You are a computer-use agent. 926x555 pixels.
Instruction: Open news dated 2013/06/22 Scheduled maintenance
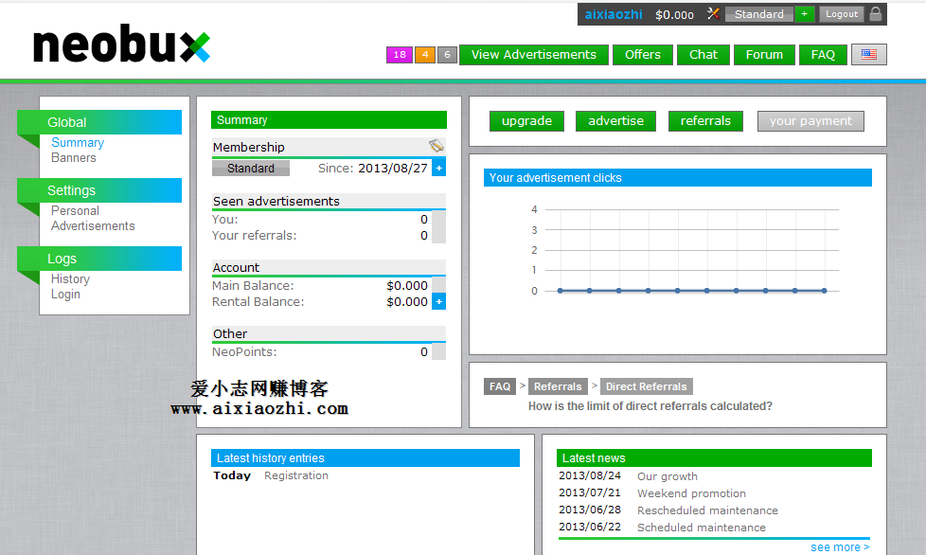(x=701, y=528)
